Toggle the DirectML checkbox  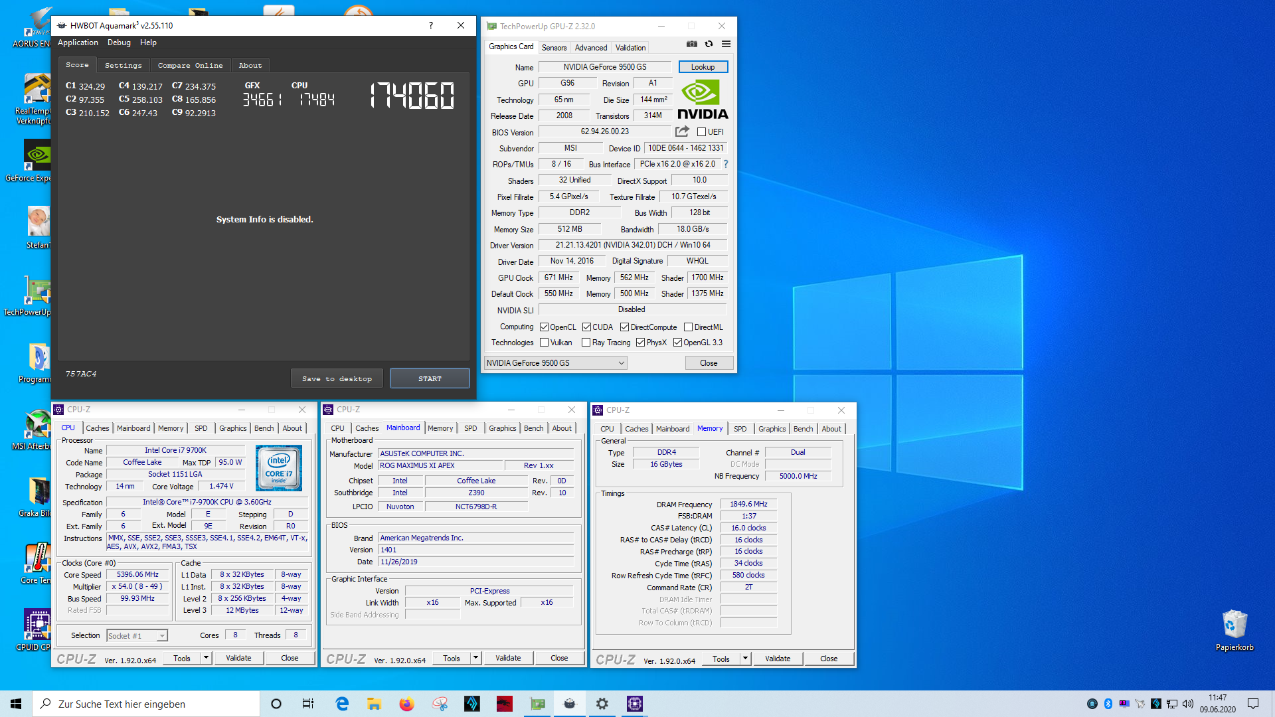point(688,327)
